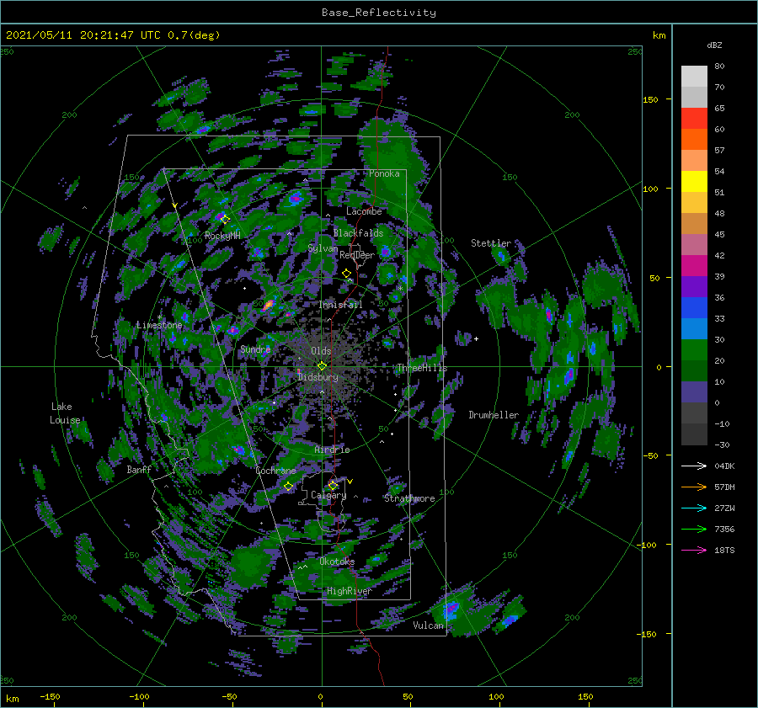Select the dark green 10-20 dBZ swatch

tap(694, 371)
